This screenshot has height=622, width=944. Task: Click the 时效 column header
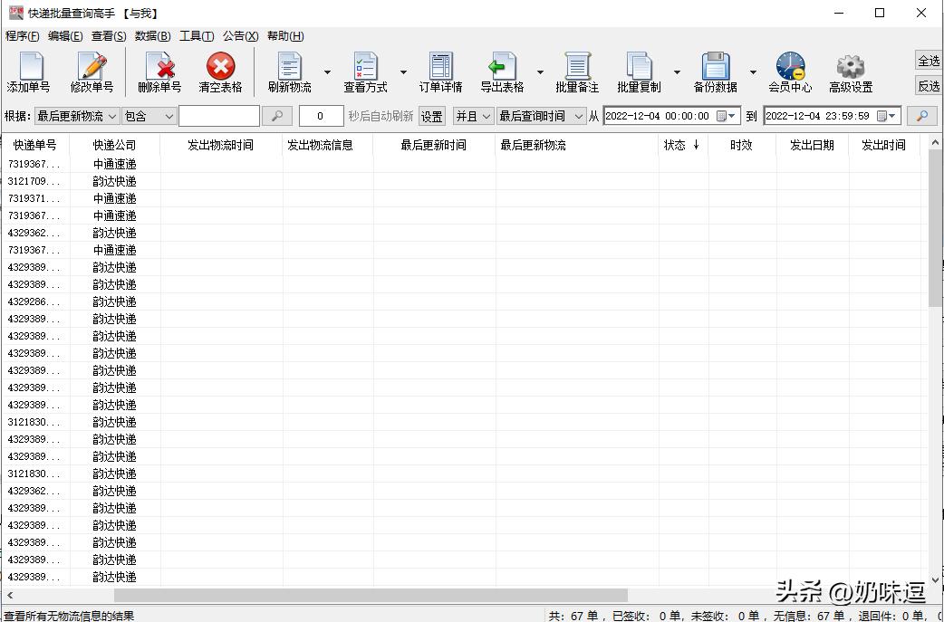click(x=741, y=145)
